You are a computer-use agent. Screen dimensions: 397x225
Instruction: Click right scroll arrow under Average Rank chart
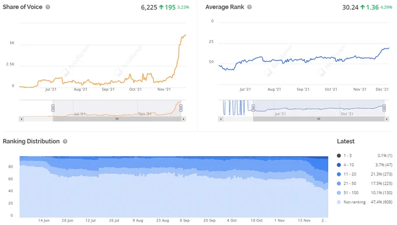point(386,119)
